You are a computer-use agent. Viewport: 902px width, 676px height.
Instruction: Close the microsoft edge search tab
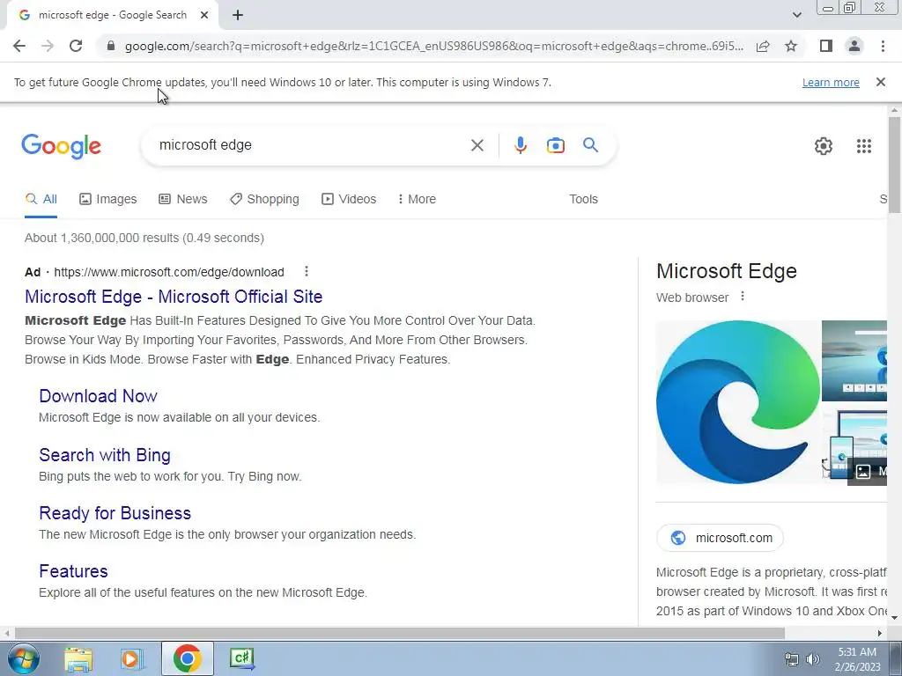coord(204,16)
